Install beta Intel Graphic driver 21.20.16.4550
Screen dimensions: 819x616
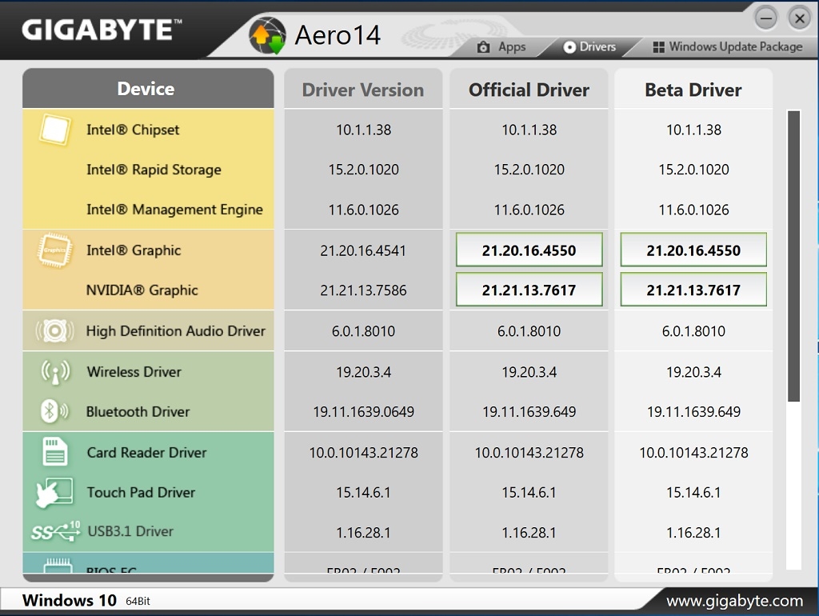point(693,250)
